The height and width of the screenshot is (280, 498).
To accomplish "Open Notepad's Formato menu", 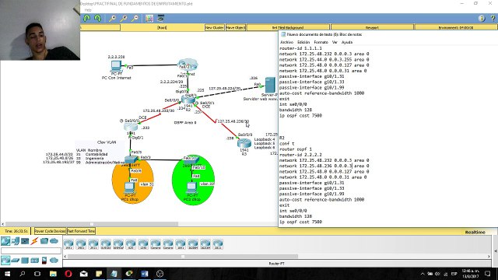I will coord(321,42).
